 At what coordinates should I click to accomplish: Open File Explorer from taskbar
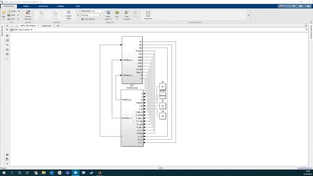click(44, 173)
